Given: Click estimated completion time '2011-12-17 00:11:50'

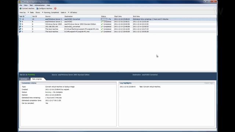Looking at the screenshot, I should (x=53, y=100).
